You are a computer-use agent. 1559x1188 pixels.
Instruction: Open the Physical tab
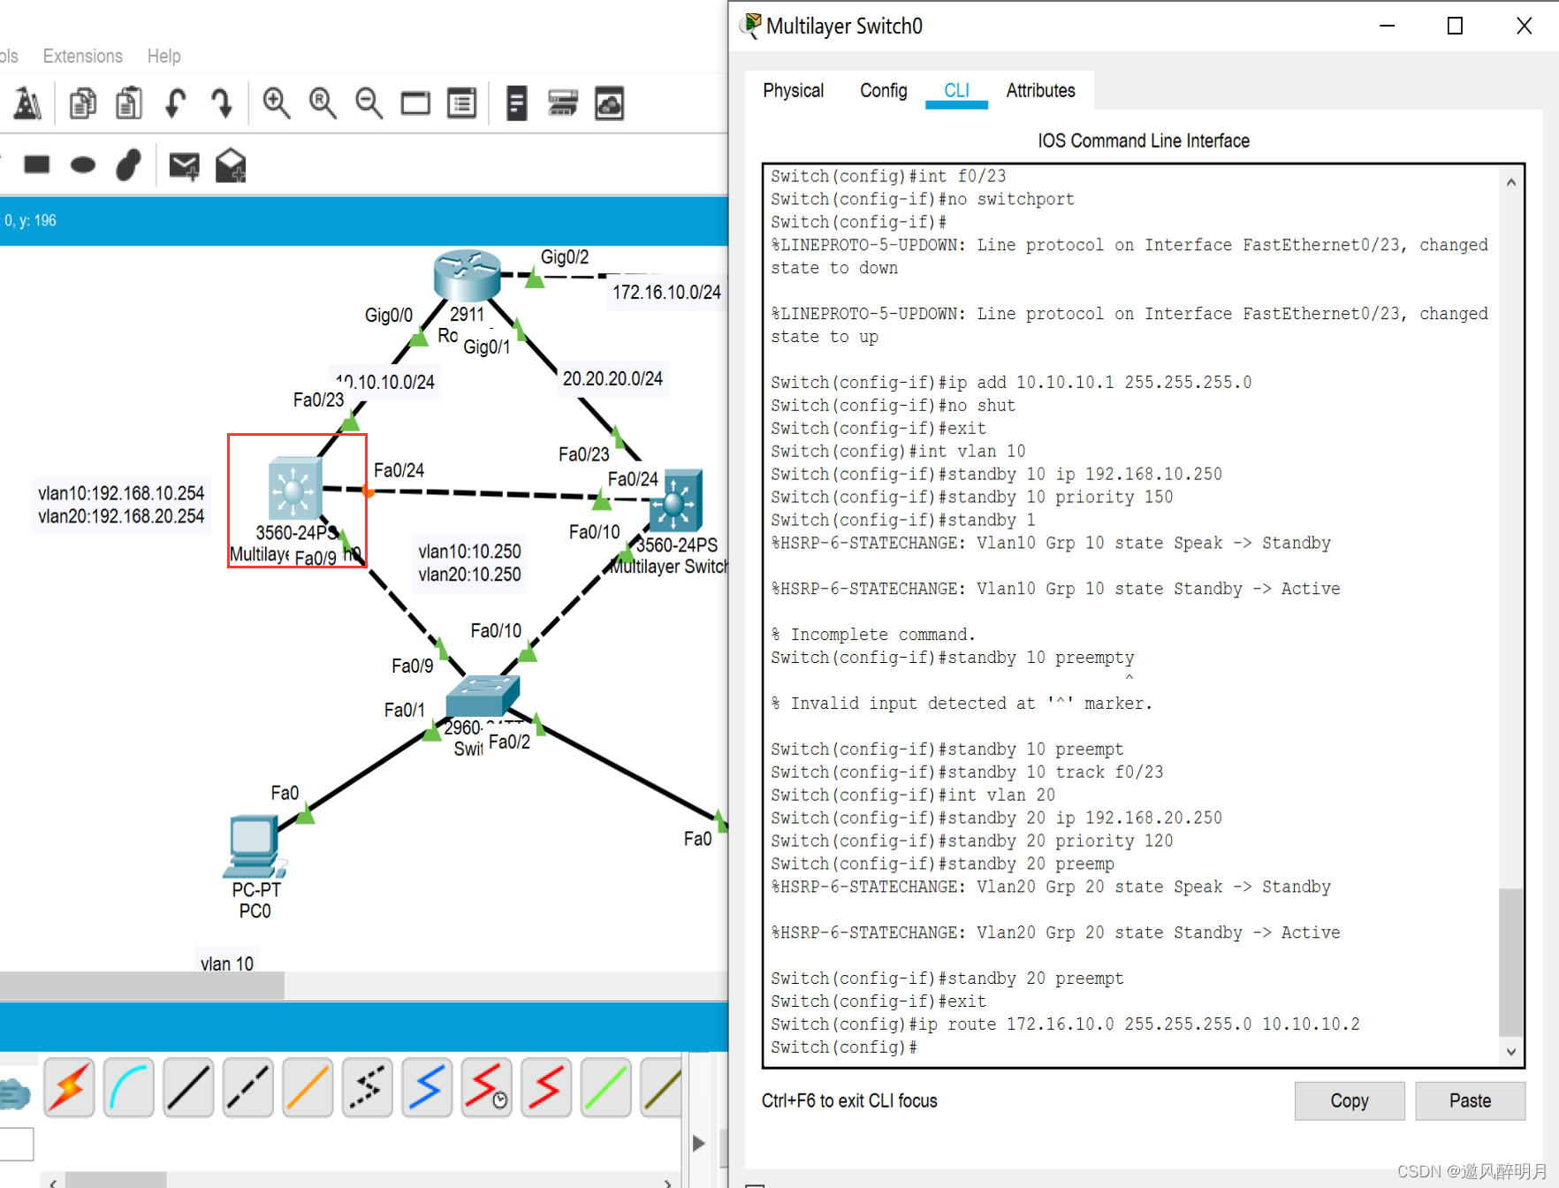click(x=793, y=91)
